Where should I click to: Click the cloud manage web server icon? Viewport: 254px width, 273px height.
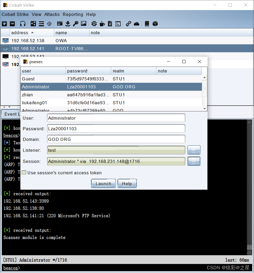click(137, 24)
